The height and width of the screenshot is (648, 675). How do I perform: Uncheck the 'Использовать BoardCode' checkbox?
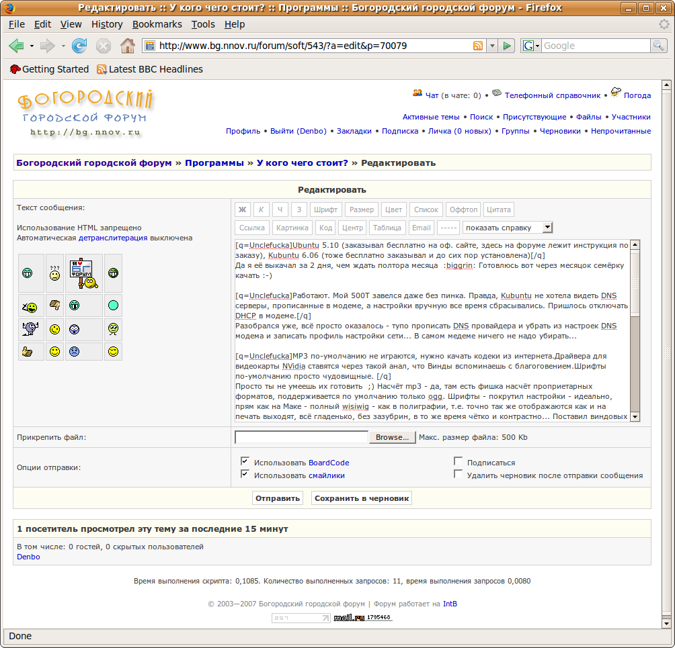click(x=245, y=462)
